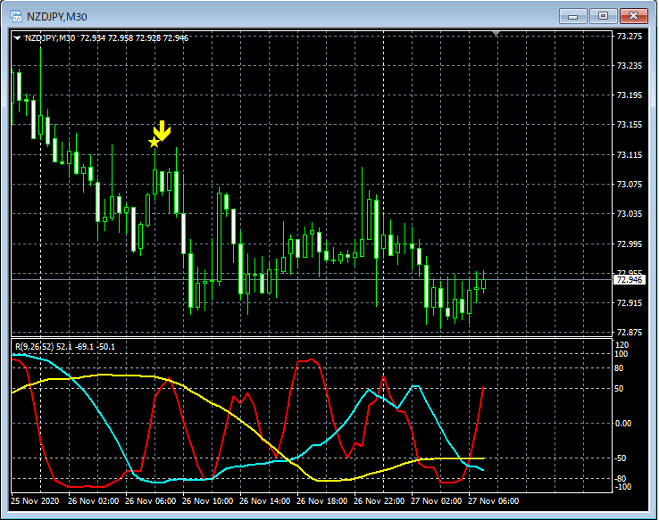Click the last candlestick on the chart
The image size is (659, 520).
click(x=483, y=285)
